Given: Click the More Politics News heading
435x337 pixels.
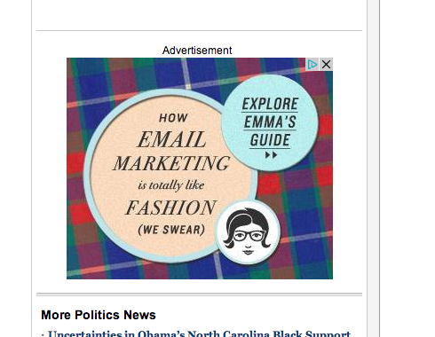Looking at the screenshot, I should 99,315.
